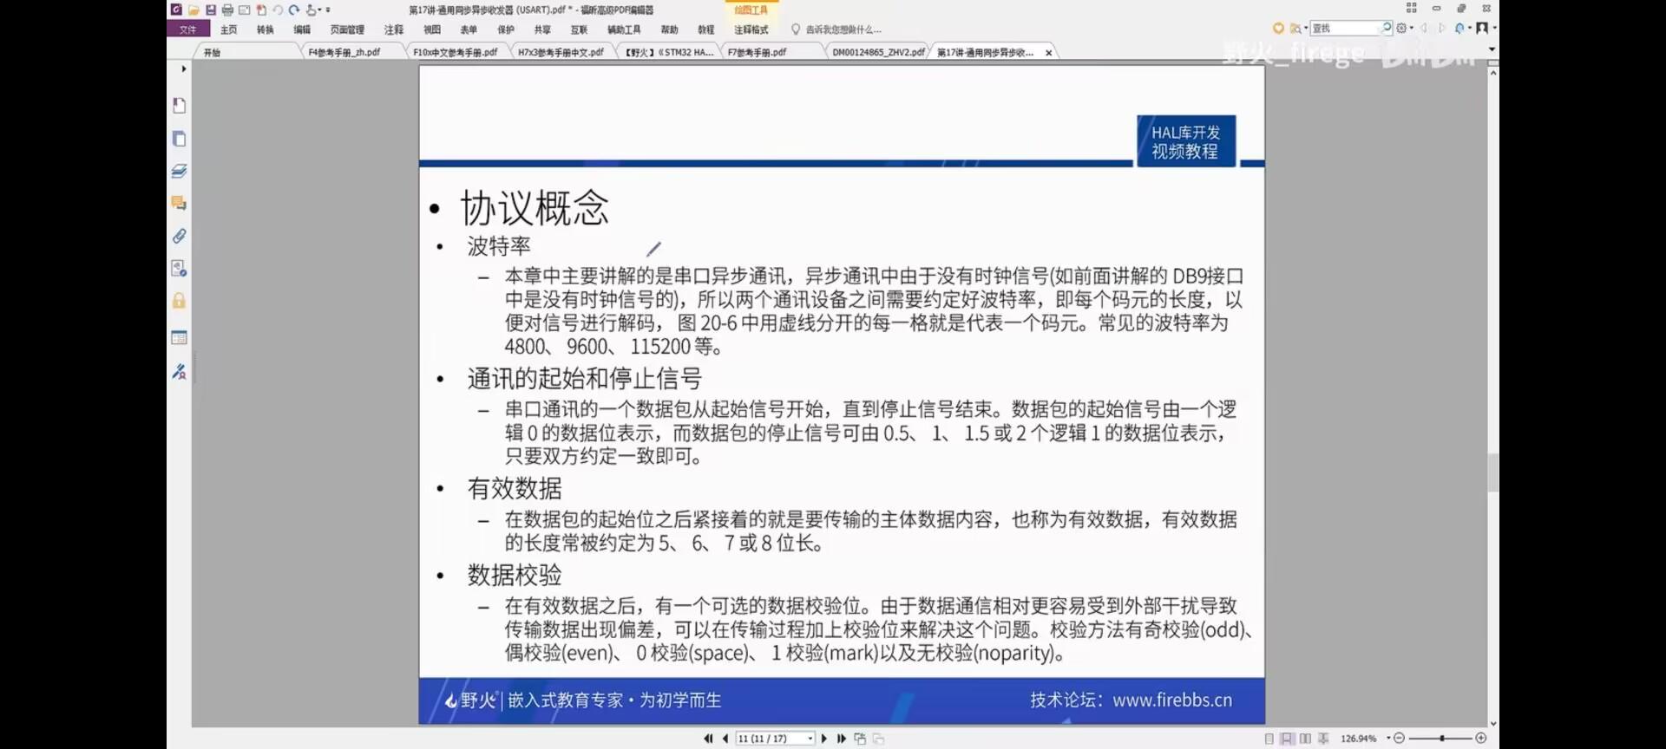Toggle continuous page view mode

point(1287,739)
